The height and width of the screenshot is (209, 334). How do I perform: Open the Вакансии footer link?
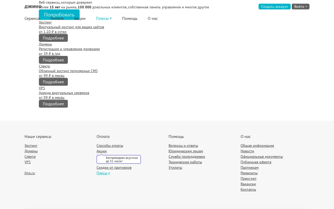(x=248, y=184)
